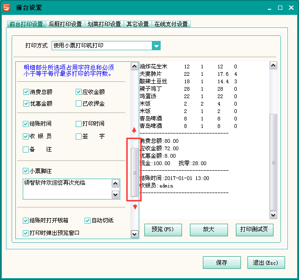This screenshot has height=280, width=299.
Task: Tick the 打印时间 option
Action: (79, 124)
